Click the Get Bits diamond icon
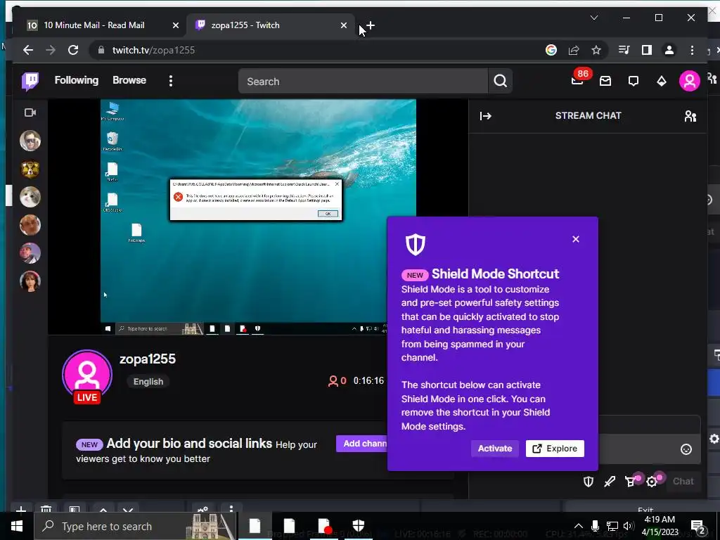Image resolution: width=720 pixels, height=540 pixels. pos(661,82)
